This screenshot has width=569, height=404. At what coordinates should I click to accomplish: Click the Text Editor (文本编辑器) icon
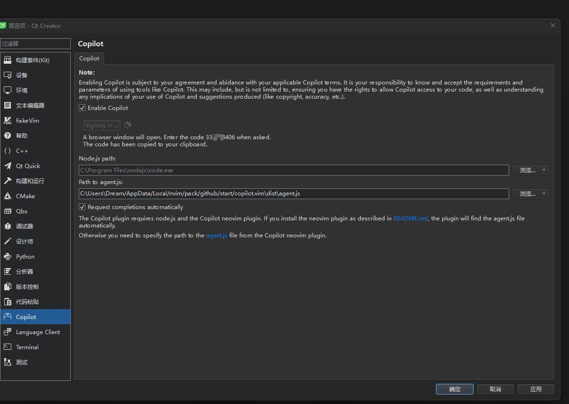pyautogui.click(x=8, y=105)
